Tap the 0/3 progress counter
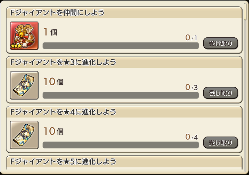This screenshot has height=175, width=249. tap(191, 87)
